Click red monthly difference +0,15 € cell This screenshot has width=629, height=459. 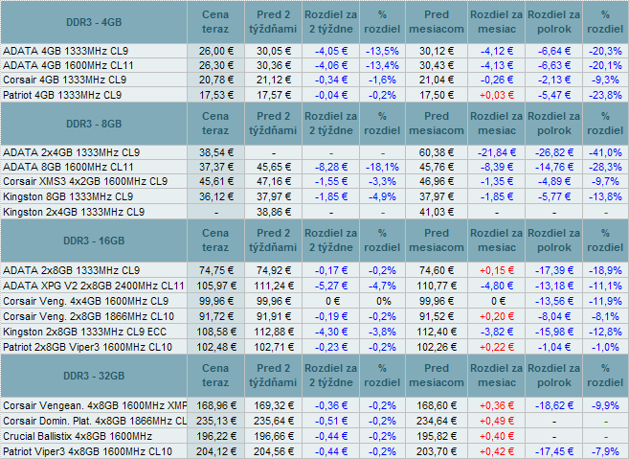click(x=497, y=270)
